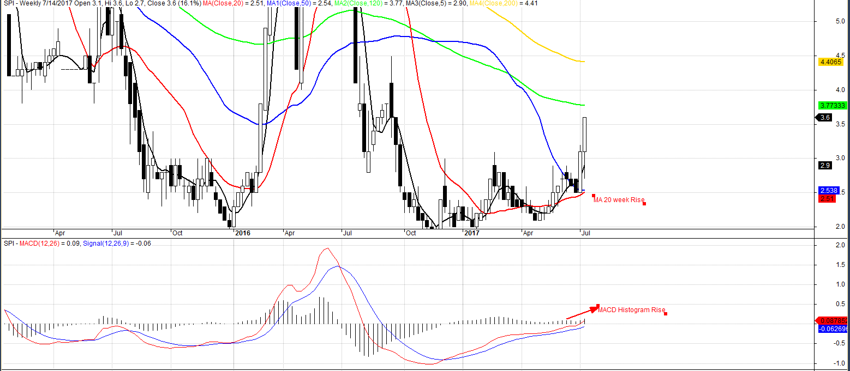Click the yellow 4.4065 price tag
The height and width of the screenshot is (371, 850).
click(x=832, y=62)
